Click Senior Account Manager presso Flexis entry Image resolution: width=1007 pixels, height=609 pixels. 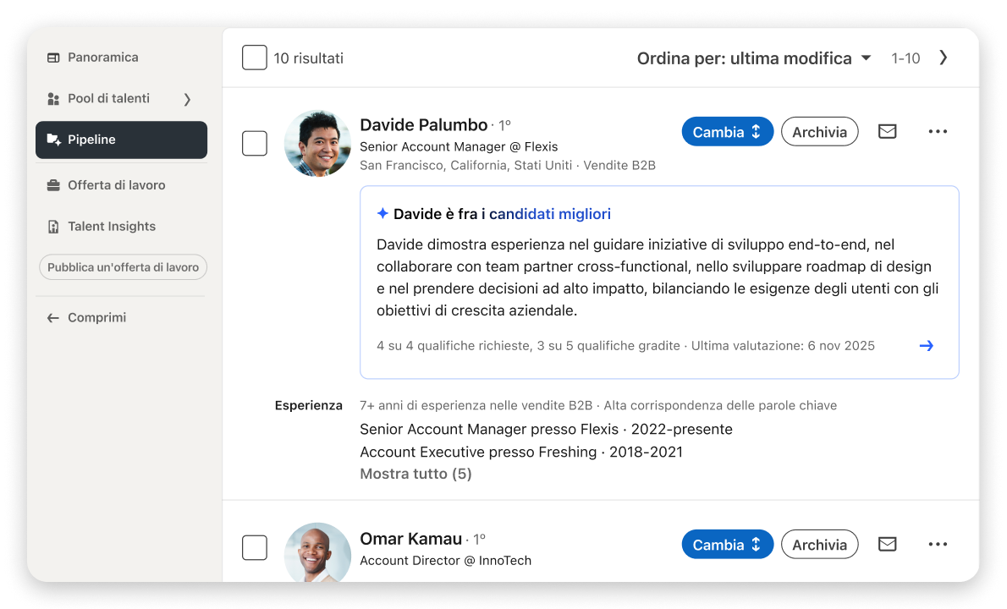coord(546,430)
